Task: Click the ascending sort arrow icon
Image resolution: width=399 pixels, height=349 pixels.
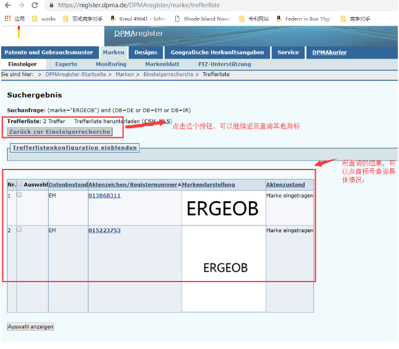Action: point(179,184)
